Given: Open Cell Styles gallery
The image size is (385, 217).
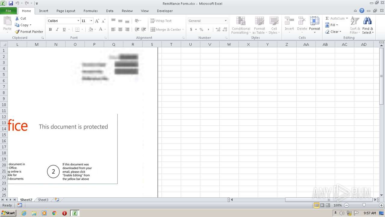Looking at the screenshot, I should tap(274, 25).
